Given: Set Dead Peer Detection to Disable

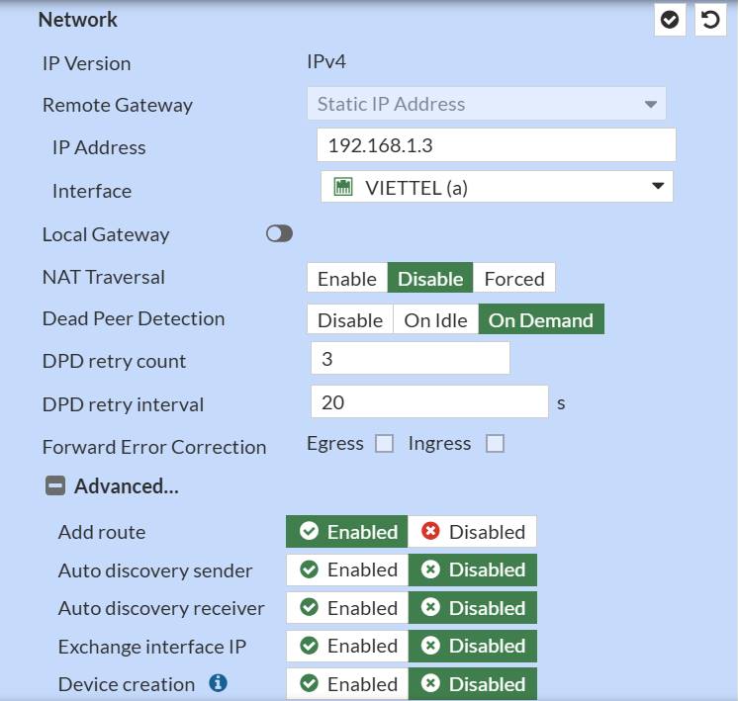Looking at the screenshot, I should [x=349, y=320].
